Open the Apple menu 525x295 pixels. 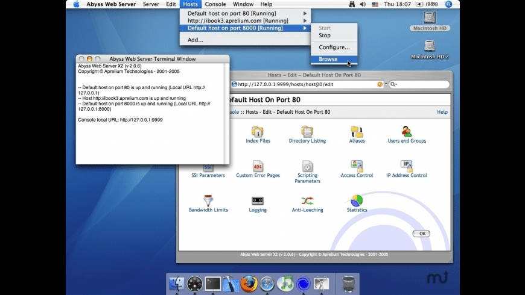(77, 4)
